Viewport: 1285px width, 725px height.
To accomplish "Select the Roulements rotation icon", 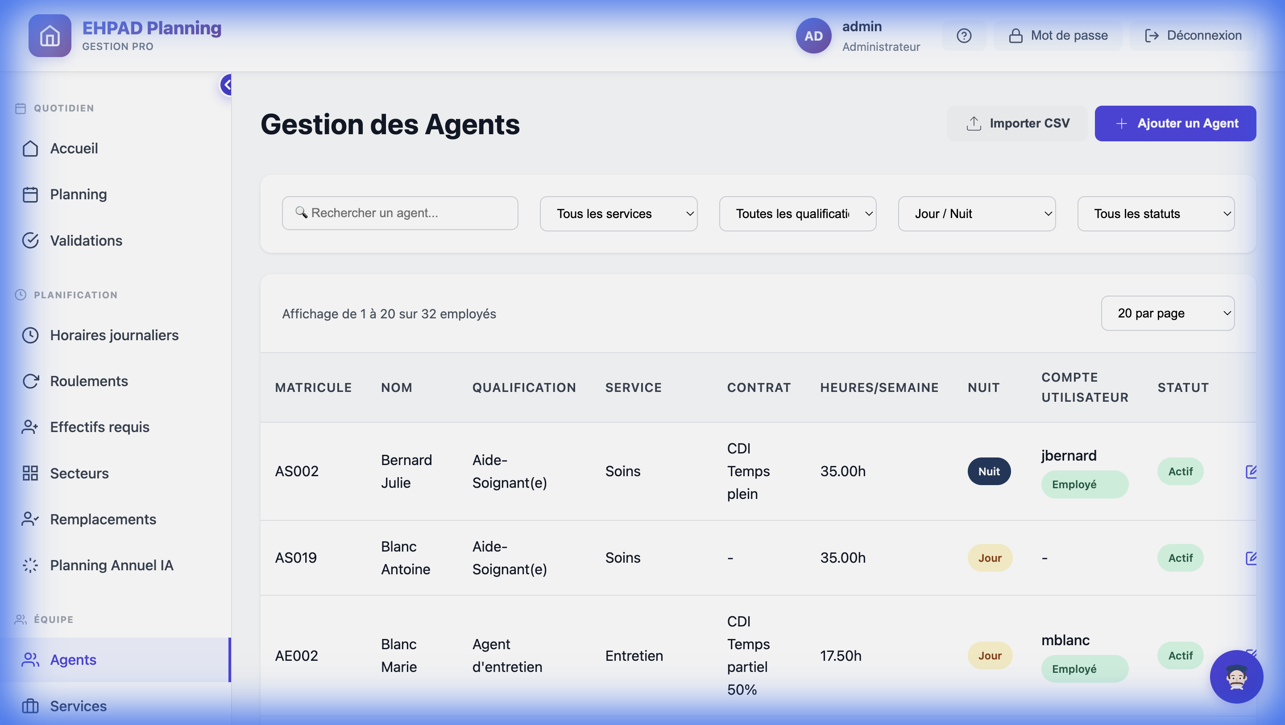I will [x=30, y=381].
